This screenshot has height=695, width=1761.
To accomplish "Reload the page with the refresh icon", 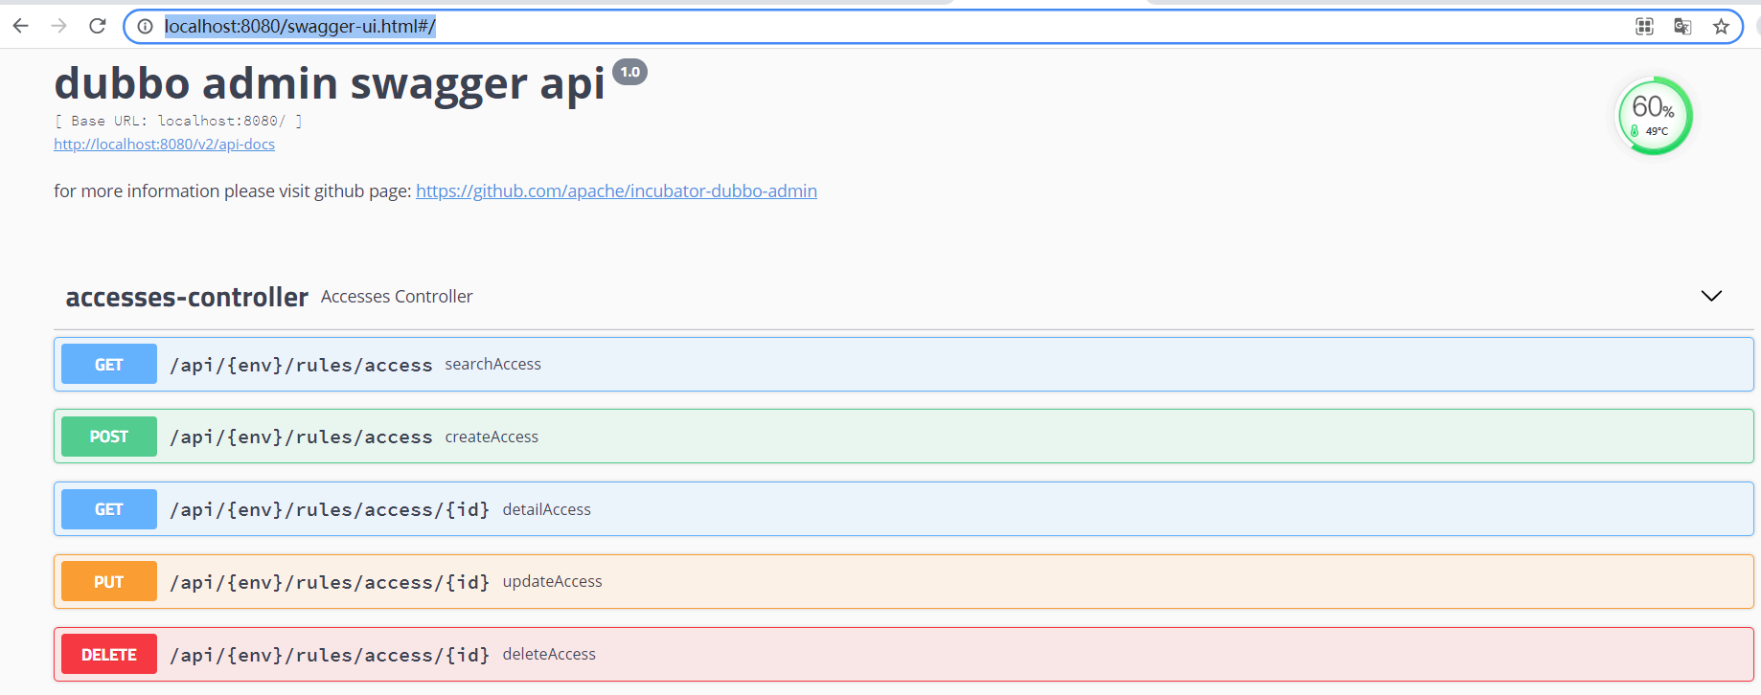I will 97,26.
